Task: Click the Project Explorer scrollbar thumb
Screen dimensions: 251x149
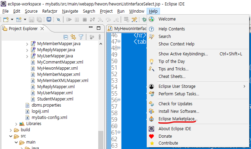Action: pos(101,140)
